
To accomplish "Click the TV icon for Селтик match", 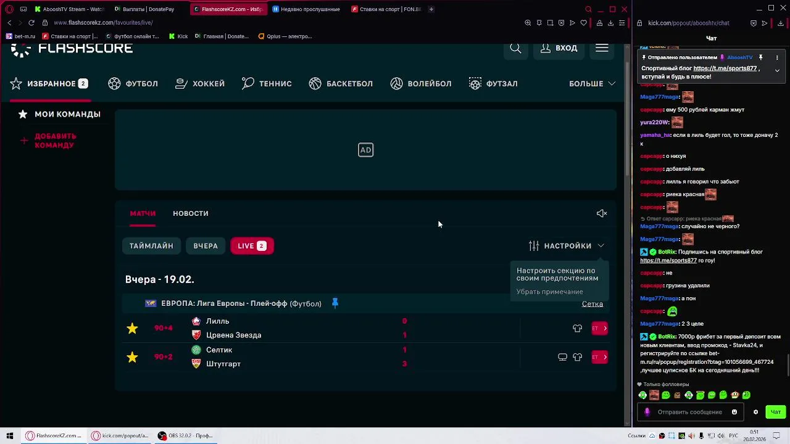I will (x=562, y=356).
